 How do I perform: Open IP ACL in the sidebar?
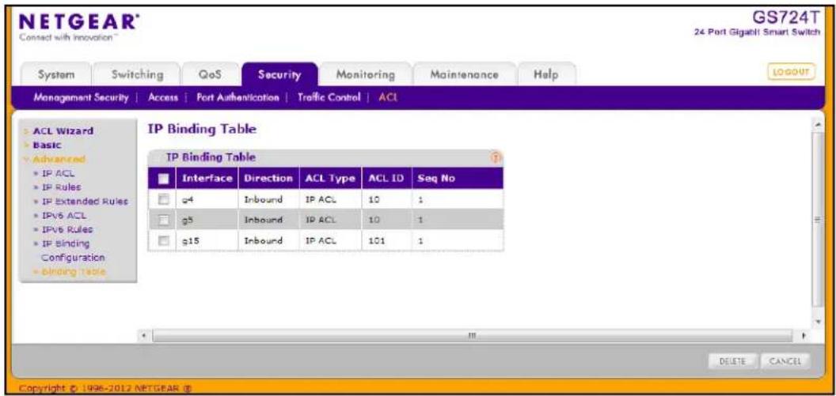[x=58, y=174]
